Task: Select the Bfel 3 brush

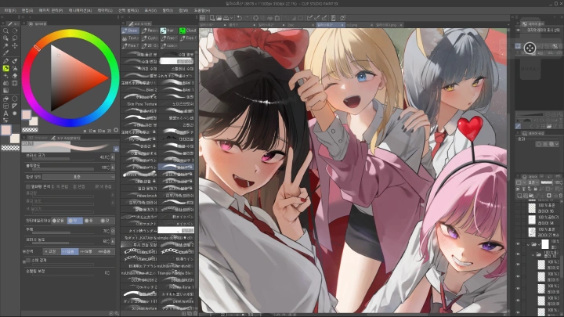Action: coord(176,83)
